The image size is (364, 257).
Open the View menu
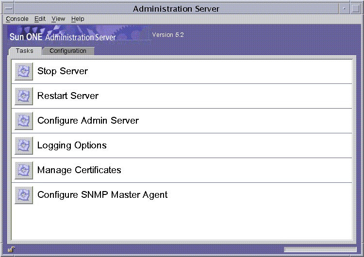58,19
